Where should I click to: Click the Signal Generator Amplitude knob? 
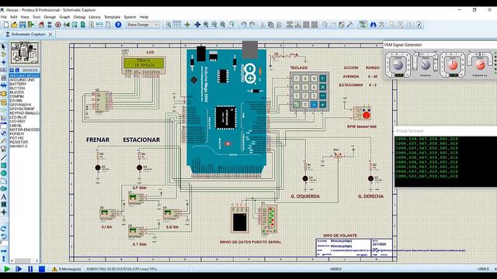480,65
